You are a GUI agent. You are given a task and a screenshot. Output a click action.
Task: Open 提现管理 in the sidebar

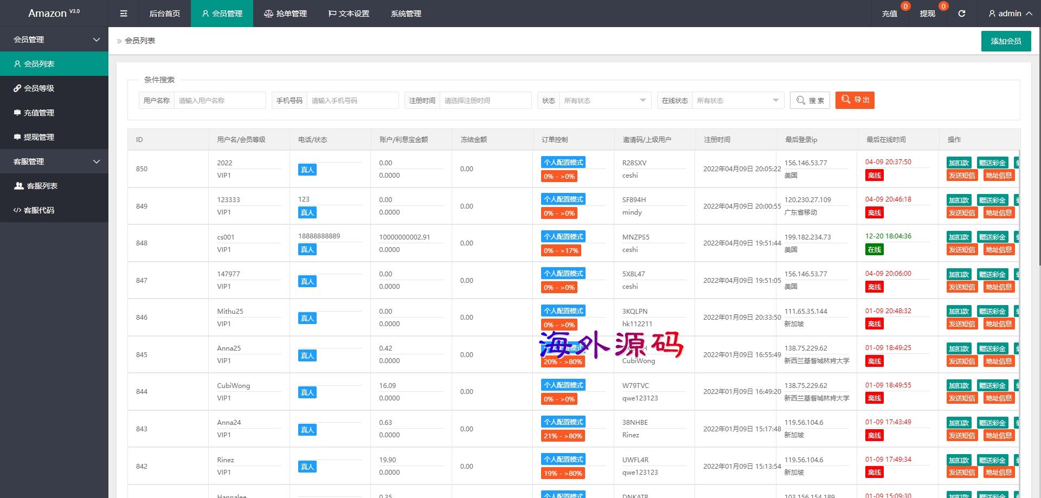point(54,137)
